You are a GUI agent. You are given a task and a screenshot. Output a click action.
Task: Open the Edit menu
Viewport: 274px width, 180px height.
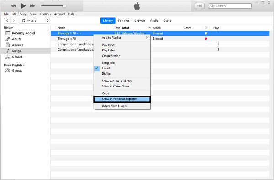pyautogui.click(x=14, y=14)
